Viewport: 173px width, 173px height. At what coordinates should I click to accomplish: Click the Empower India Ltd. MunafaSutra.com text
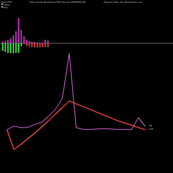[123, 2]
